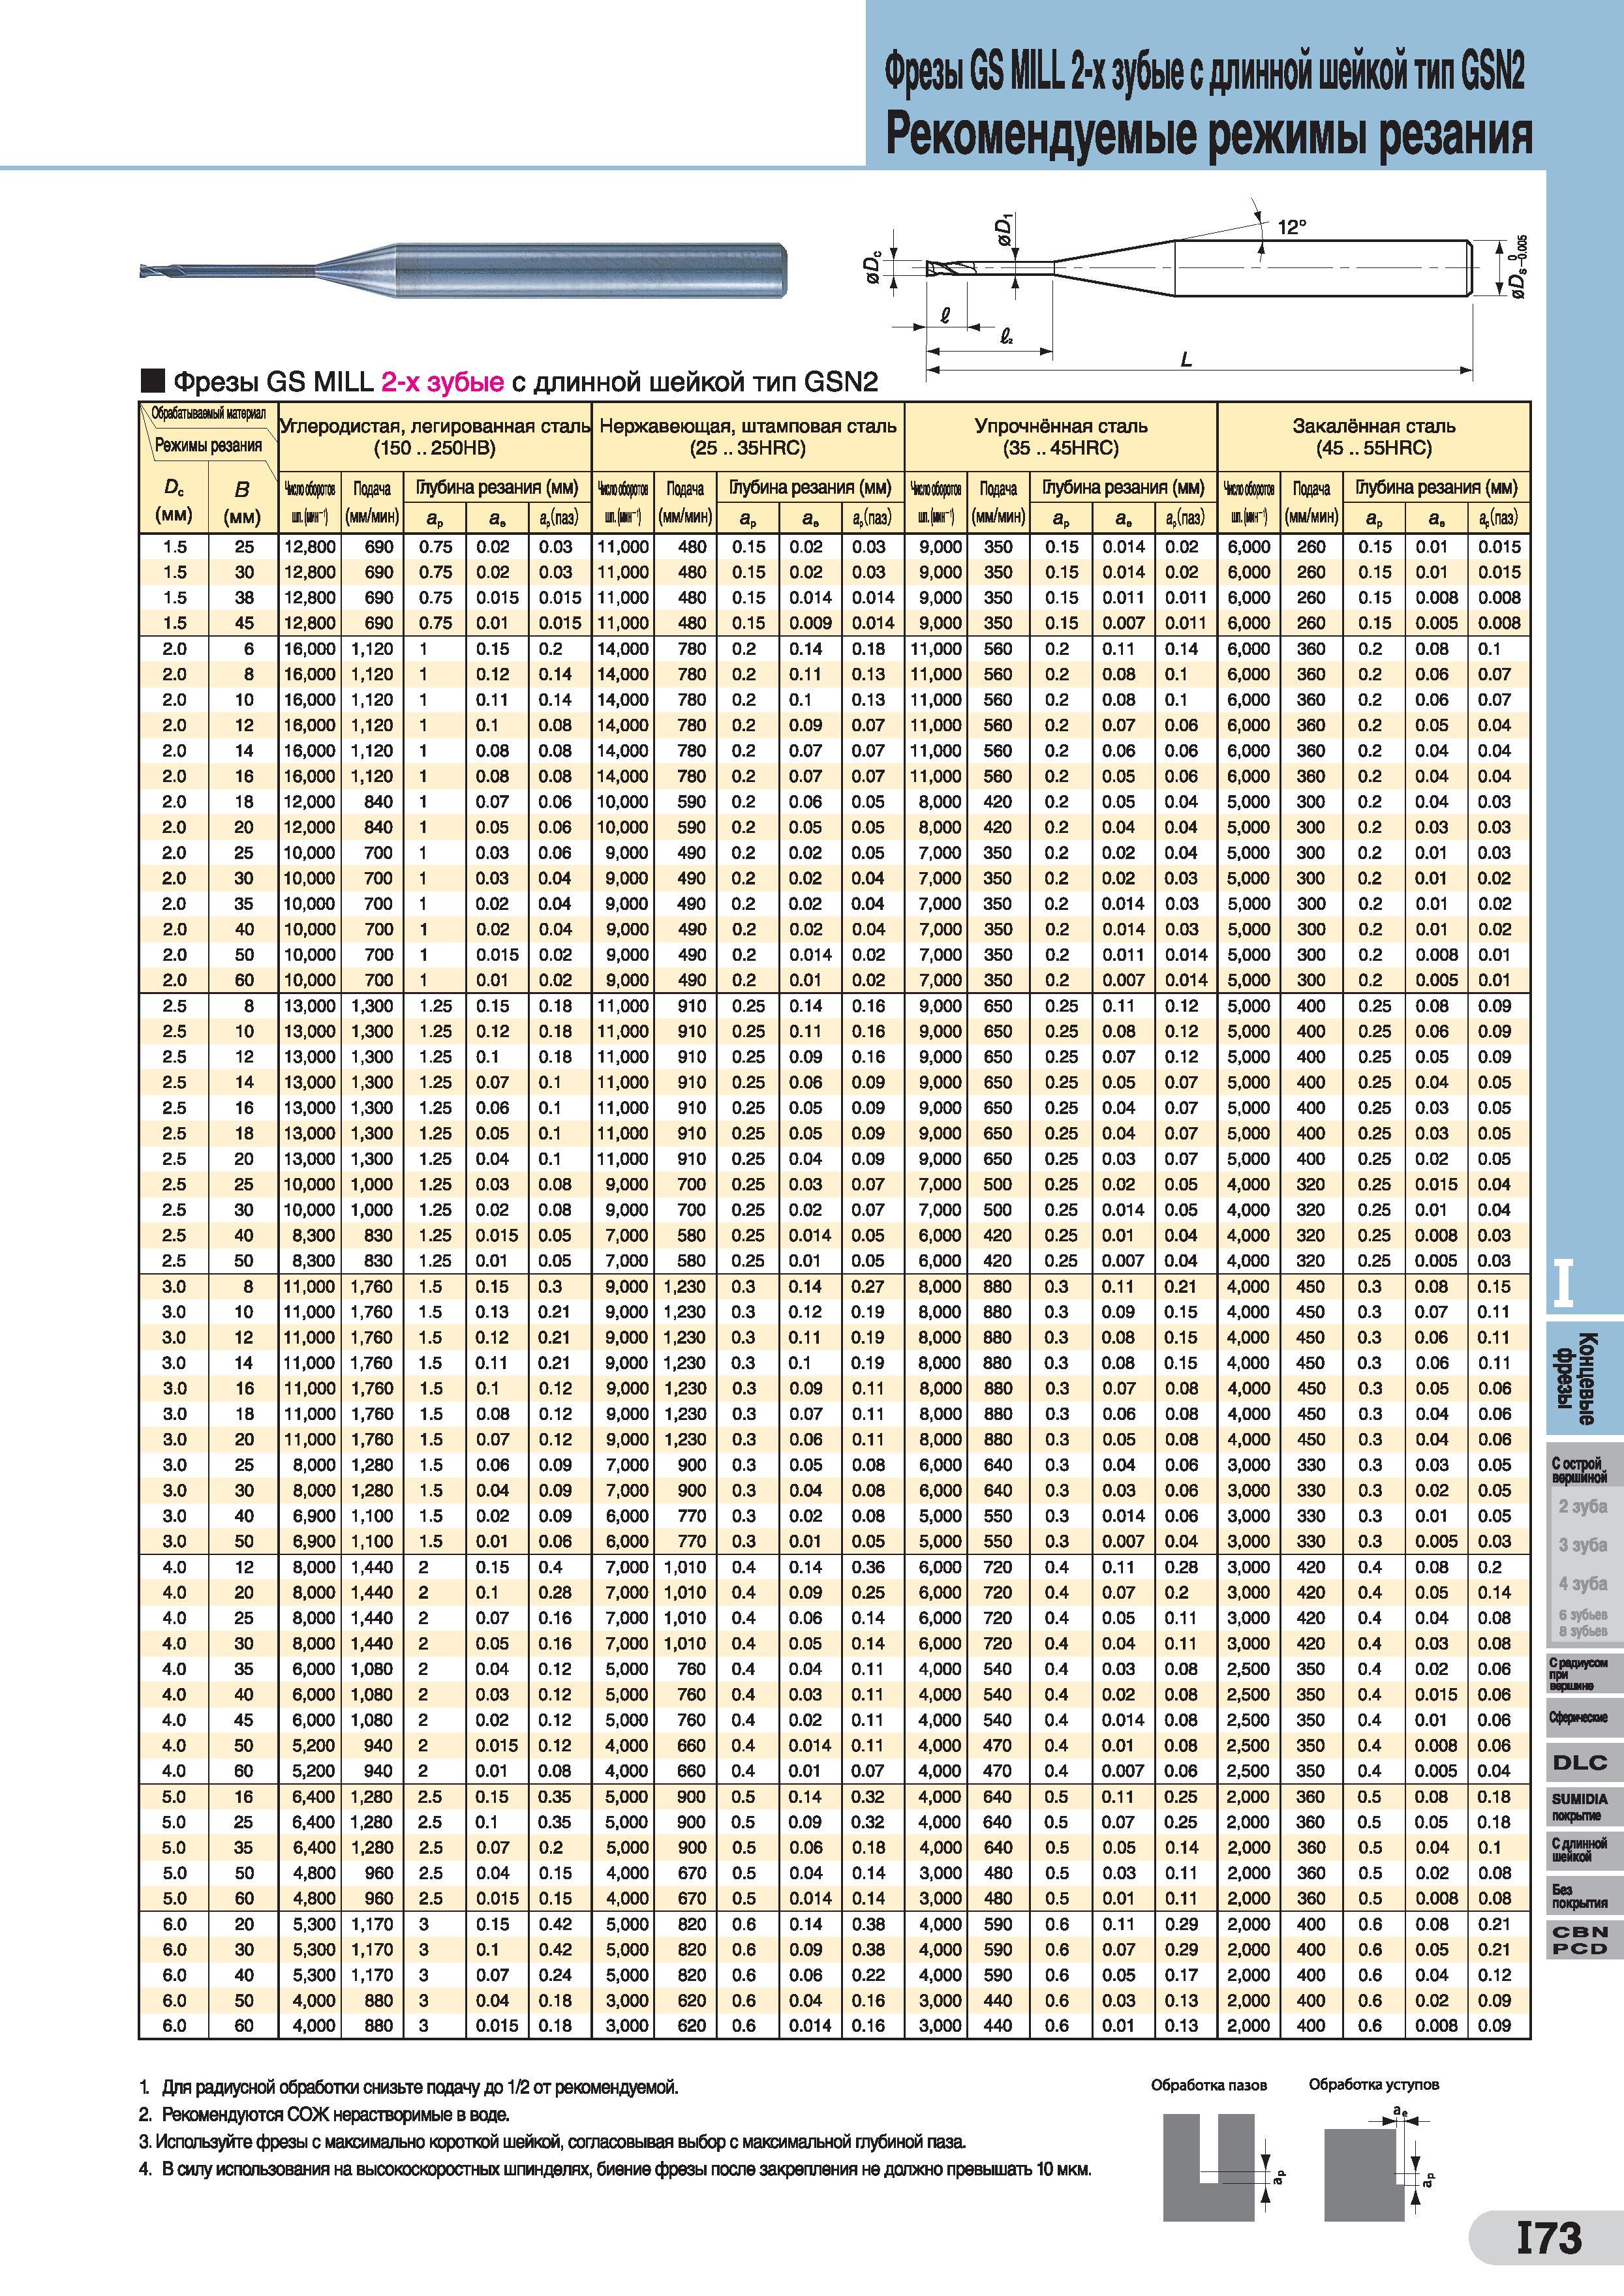Select column header "Упрочнённая сталь"

click(1061, 437)
